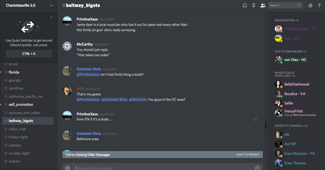Dismiss the Quick Switcher tip

point(51,17)
